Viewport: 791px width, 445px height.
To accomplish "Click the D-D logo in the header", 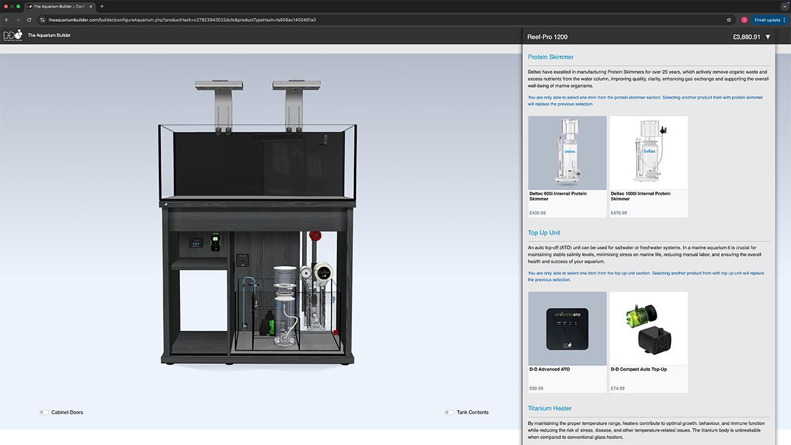I will (x=13, y=35).
